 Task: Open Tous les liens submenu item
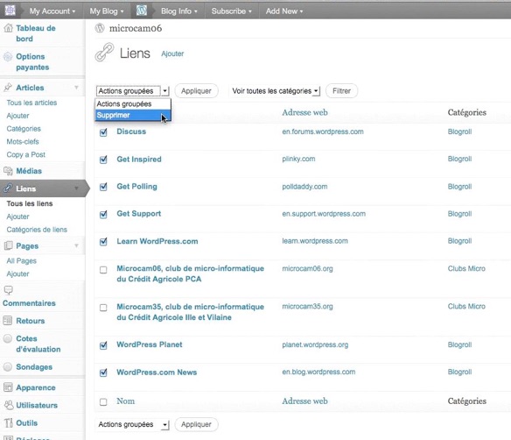[x=30, y=203]
